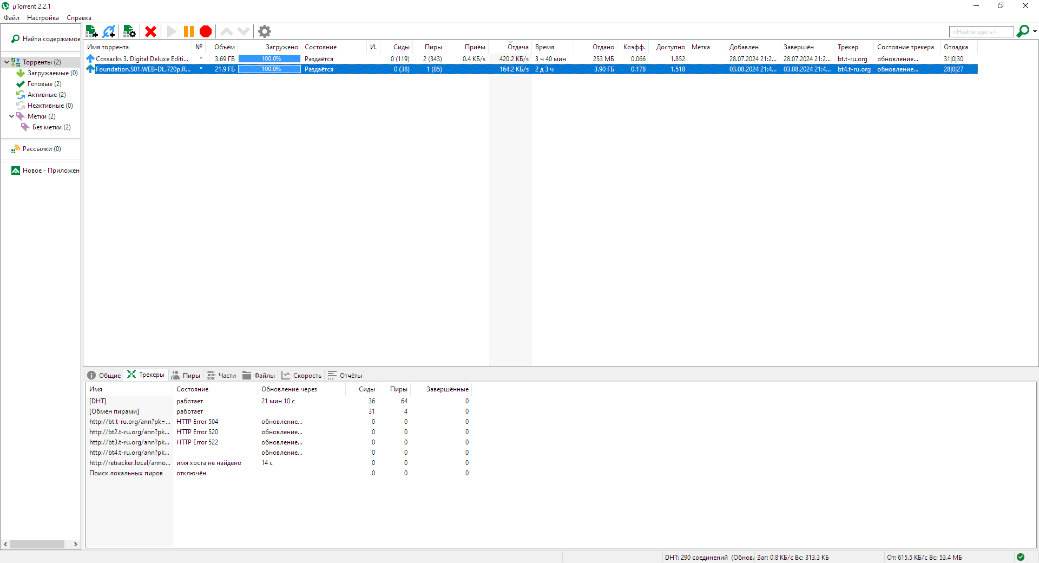Select Неактивные (0) category
This screenshot has width=1039, height=563.
(x=44, y=106)
